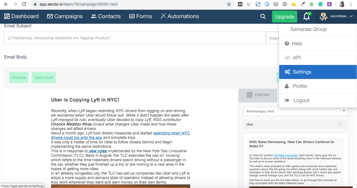Screen dimensions: 357x188
Task: Click the green Upgrade button
Action: click(284, 17)
